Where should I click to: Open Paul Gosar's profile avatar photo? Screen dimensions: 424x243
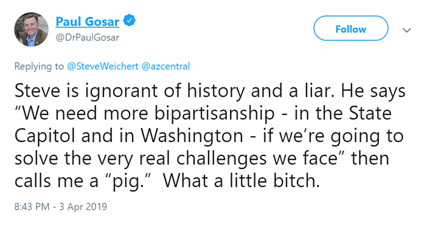coord(29,29)
